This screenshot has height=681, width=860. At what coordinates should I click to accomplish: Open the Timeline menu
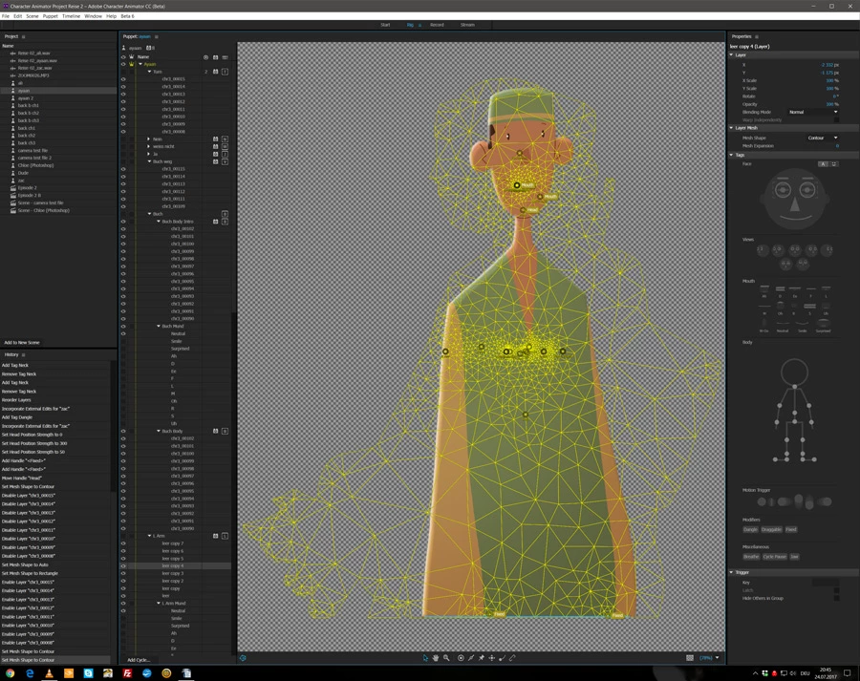[x=71, y=16]
